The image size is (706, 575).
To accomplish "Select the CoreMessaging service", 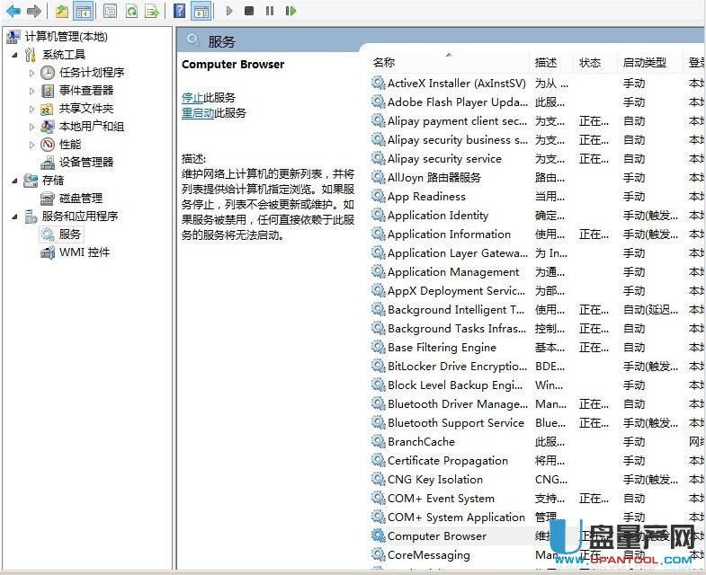I will (537, 555).
